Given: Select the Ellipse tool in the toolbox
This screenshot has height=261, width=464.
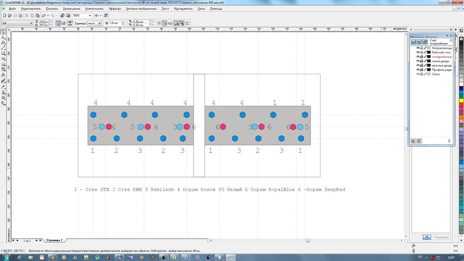Looking at the screenshot, I should [3, 59].
